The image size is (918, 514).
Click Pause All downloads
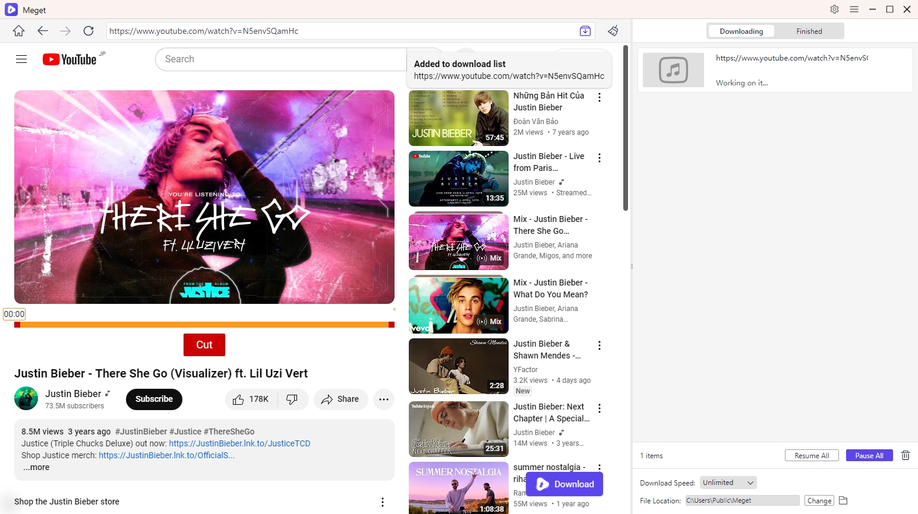coord(869,455)
